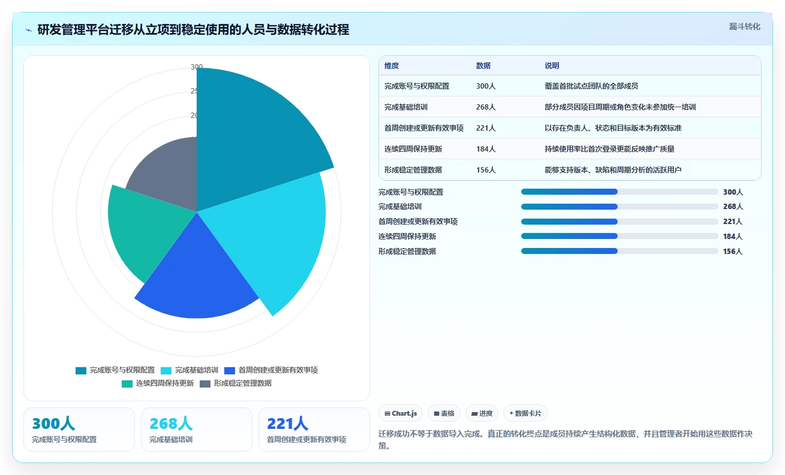
Task: Click the 漏斗转化 label in the header
Action: click(744, 26)
